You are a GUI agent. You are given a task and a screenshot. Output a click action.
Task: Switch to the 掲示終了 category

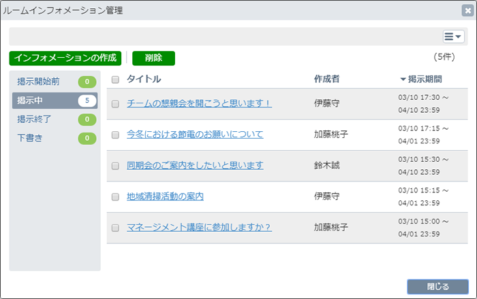click(34, 119)
